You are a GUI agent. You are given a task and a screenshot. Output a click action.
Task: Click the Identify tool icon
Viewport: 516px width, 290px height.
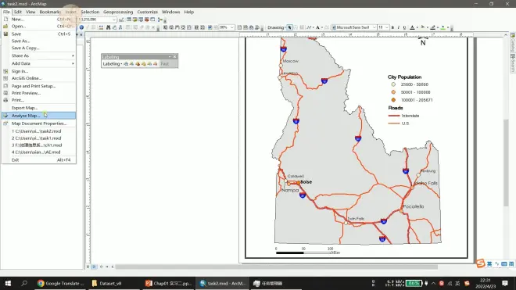tap(81, 27)
